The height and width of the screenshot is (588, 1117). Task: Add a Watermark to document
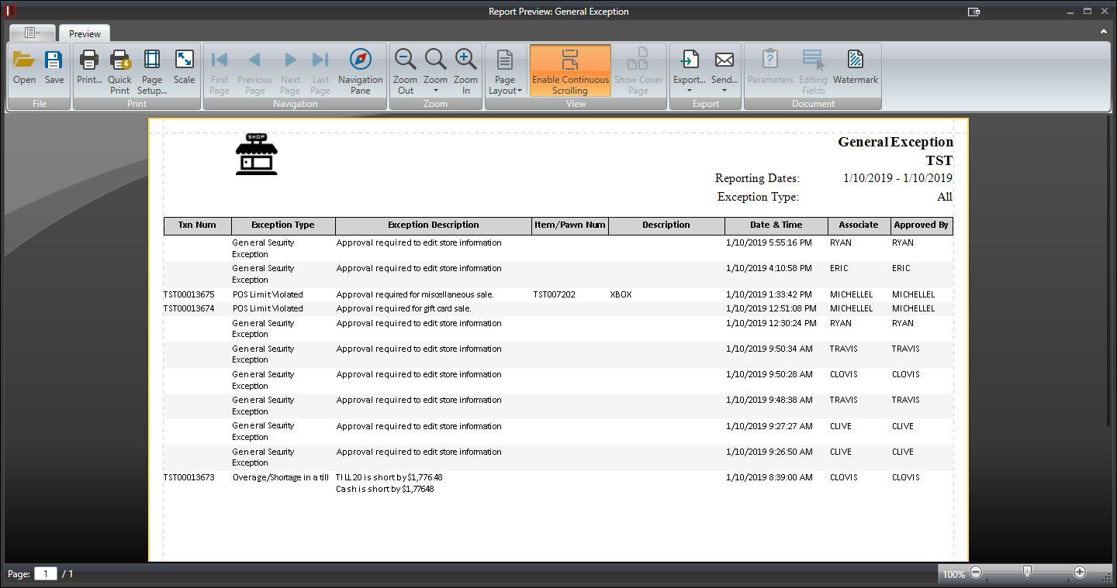pos(856,69)
